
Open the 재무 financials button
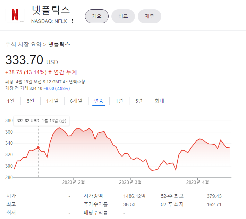[150, 16]
